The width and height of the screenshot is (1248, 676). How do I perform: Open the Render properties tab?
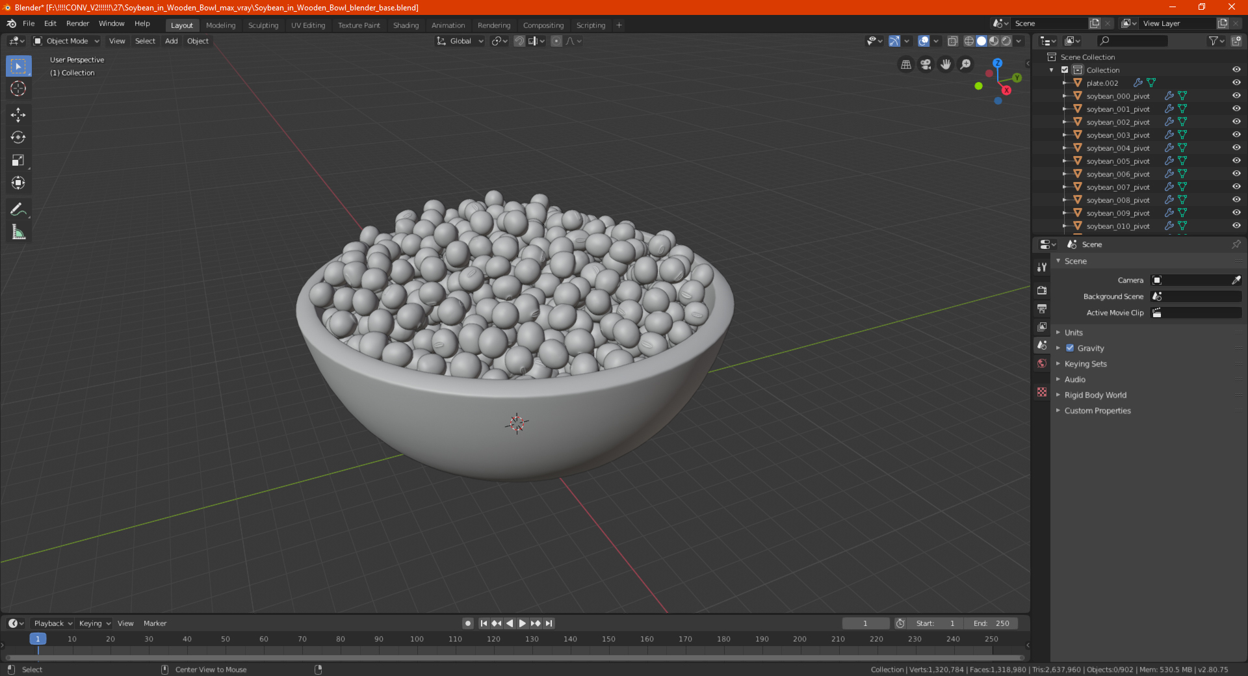[1042, 290]
